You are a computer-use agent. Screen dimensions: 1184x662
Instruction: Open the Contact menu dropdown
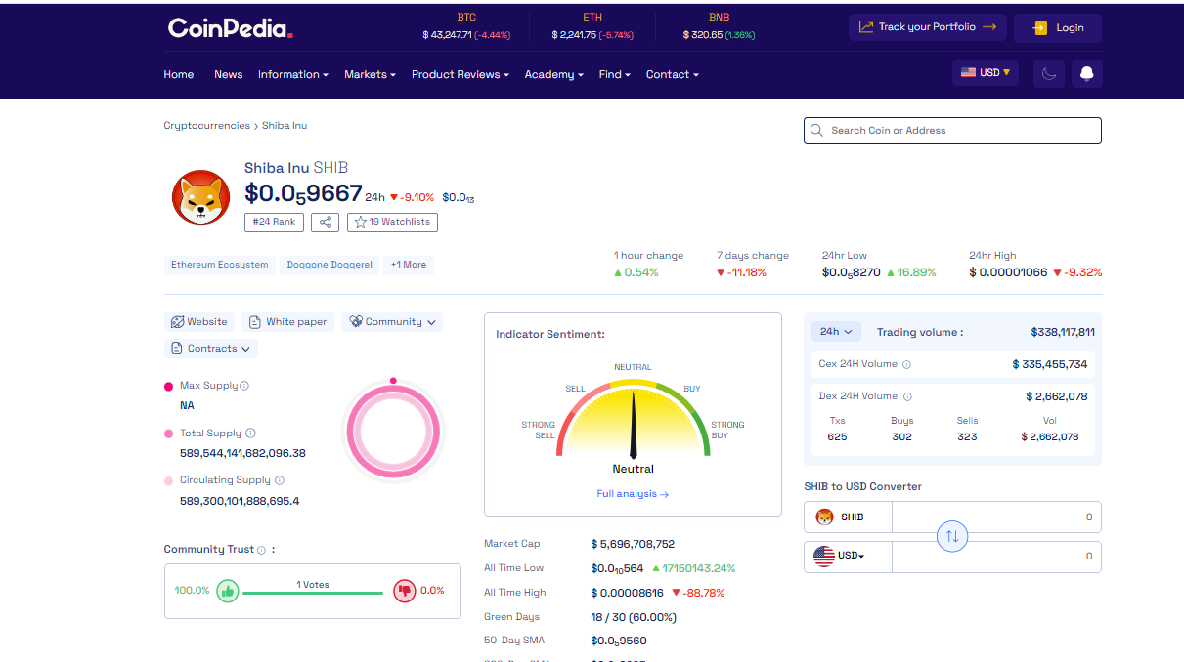pyautogui.click(x=672, y=74)
